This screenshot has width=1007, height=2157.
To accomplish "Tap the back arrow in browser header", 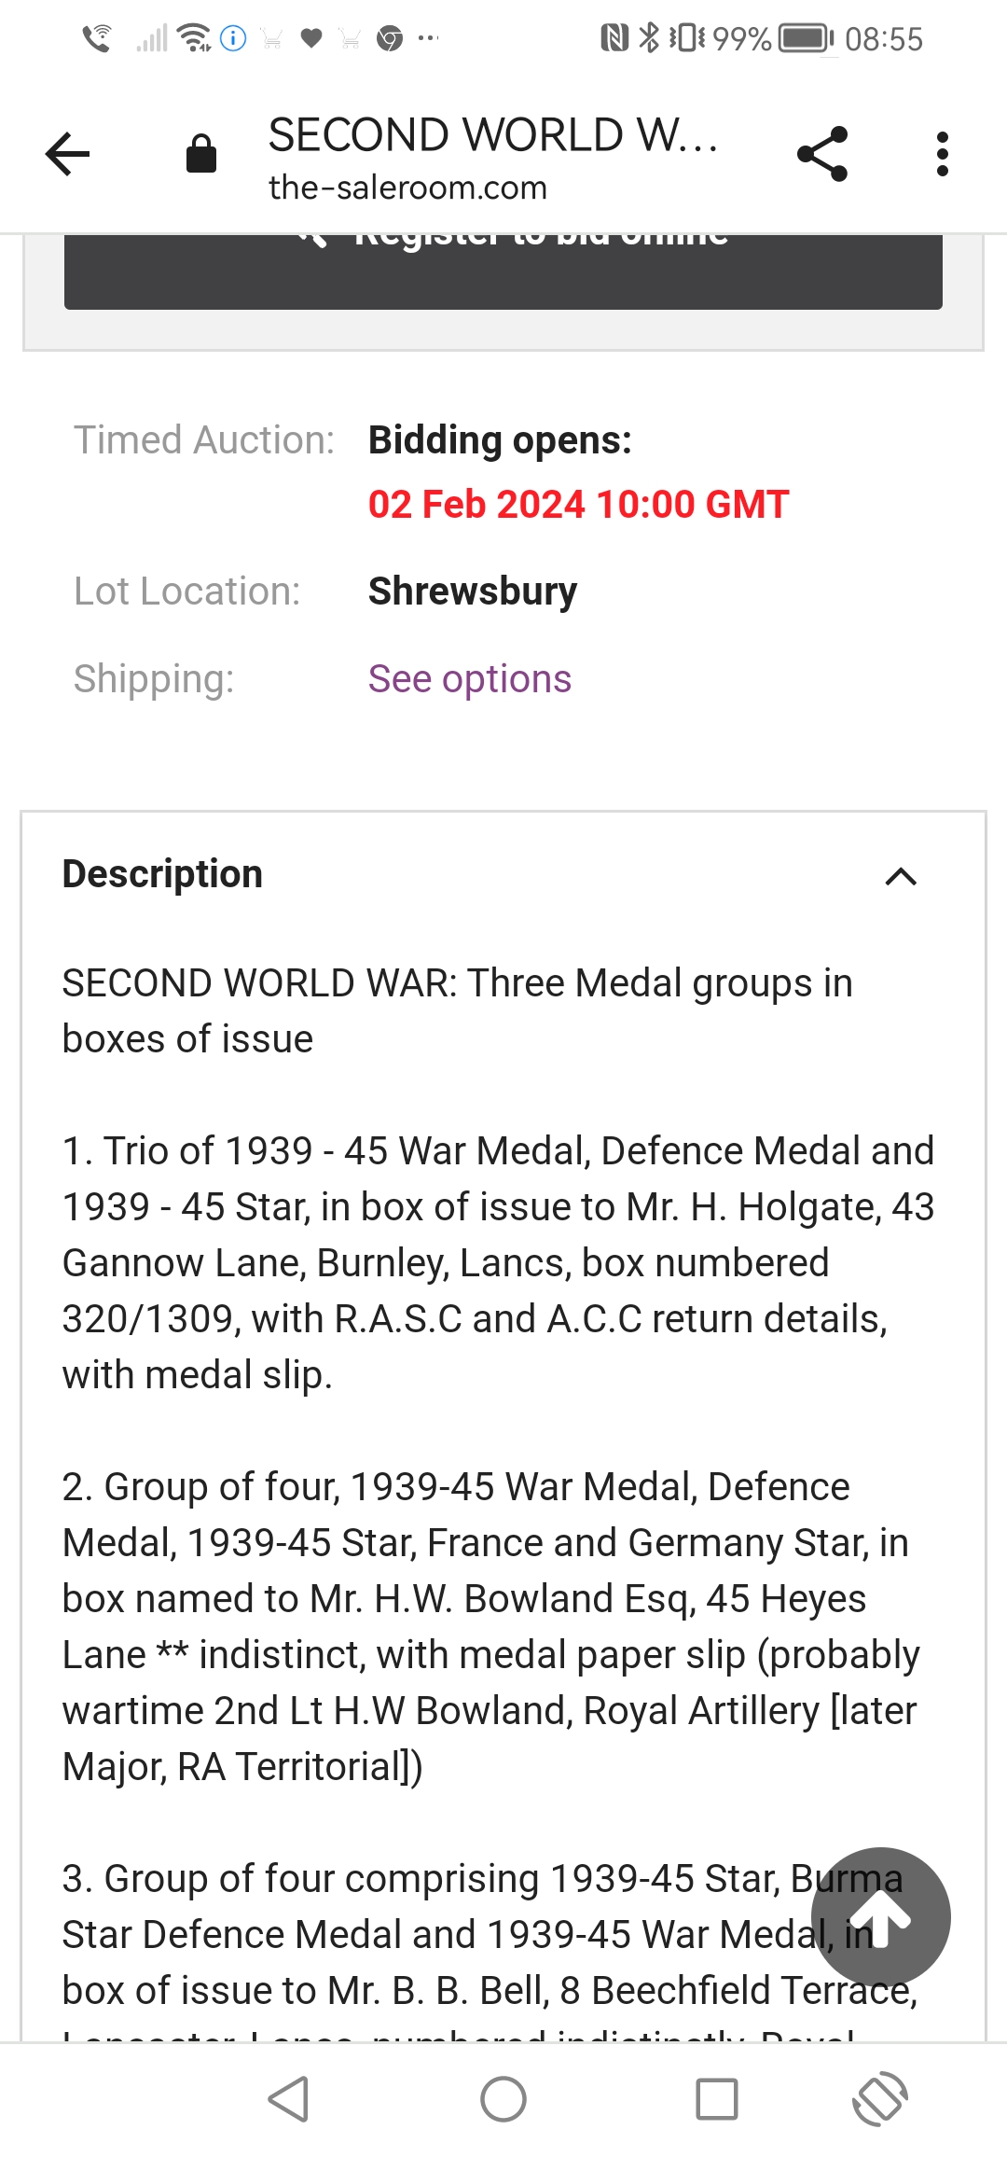I will pyautogui.click(x=68, y=154).
